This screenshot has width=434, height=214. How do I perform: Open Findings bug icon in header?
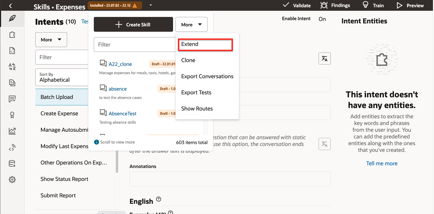click(335, 5)
